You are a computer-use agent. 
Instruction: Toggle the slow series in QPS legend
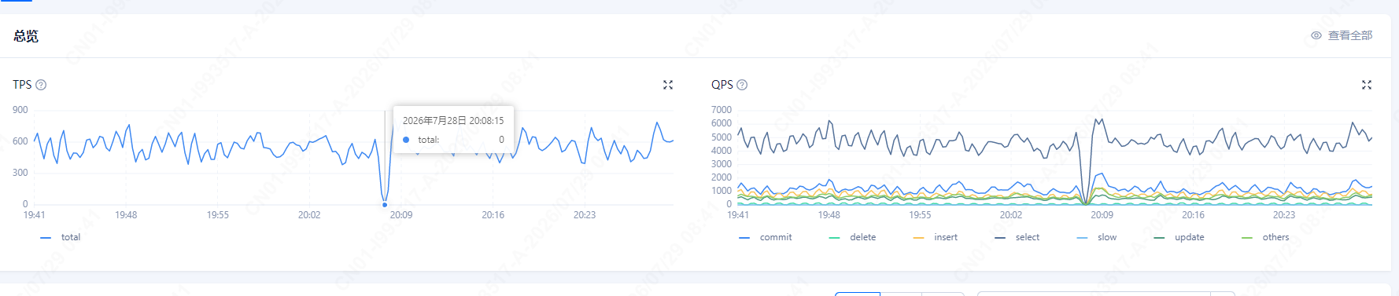click(x=1097, y=237)
